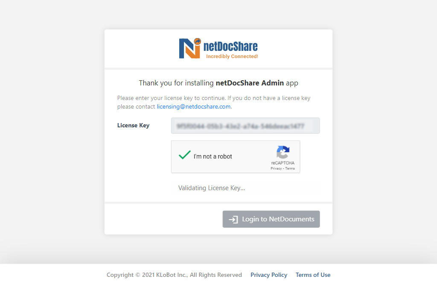This screenshot has height=285, width=437.
Task: Click the License Key label
Action: point(133,126)
